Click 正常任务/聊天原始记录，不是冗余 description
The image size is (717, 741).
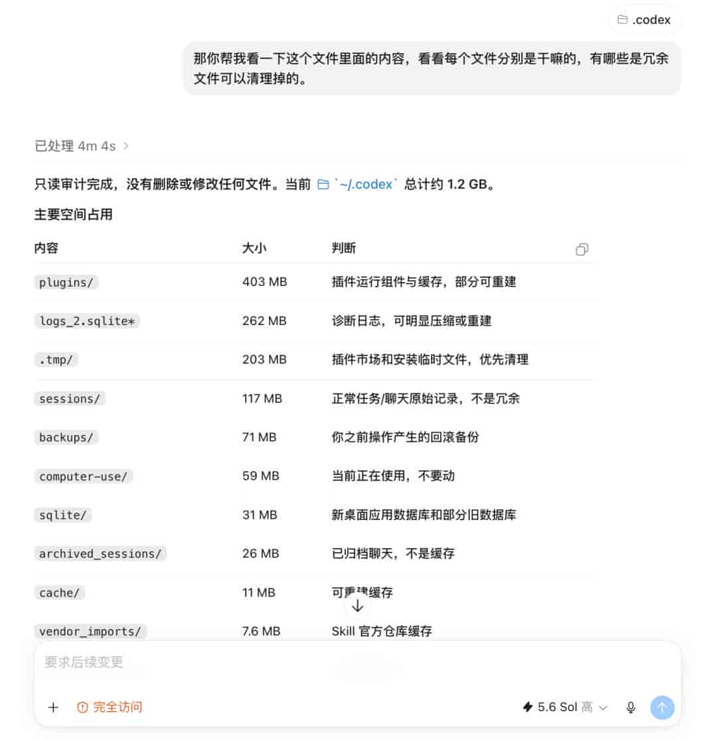(426, 399)
